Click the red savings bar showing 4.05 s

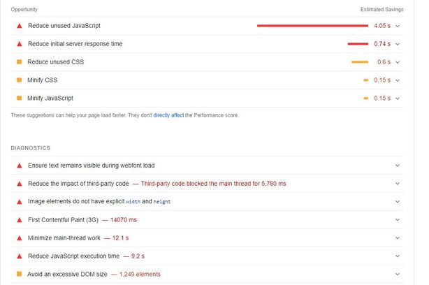click(312, 25)
